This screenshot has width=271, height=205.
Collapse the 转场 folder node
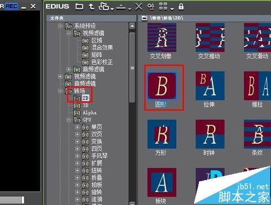[60, 91]
